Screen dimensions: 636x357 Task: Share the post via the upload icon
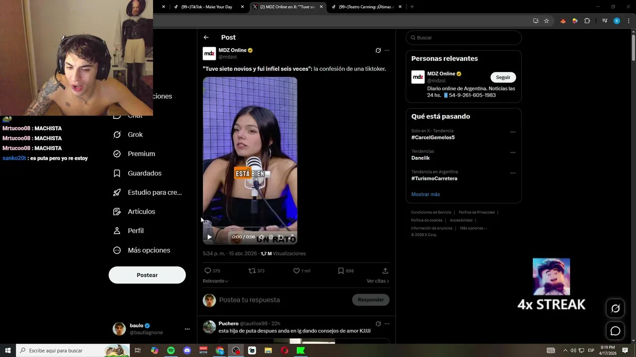click(x=385, y=271)
